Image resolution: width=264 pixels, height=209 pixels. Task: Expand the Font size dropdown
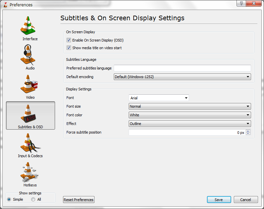point(190,106)
